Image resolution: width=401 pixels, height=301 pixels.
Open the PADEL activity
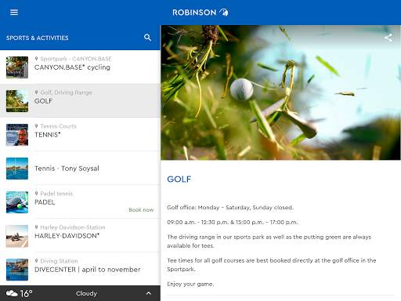click(x=80, y=201)
